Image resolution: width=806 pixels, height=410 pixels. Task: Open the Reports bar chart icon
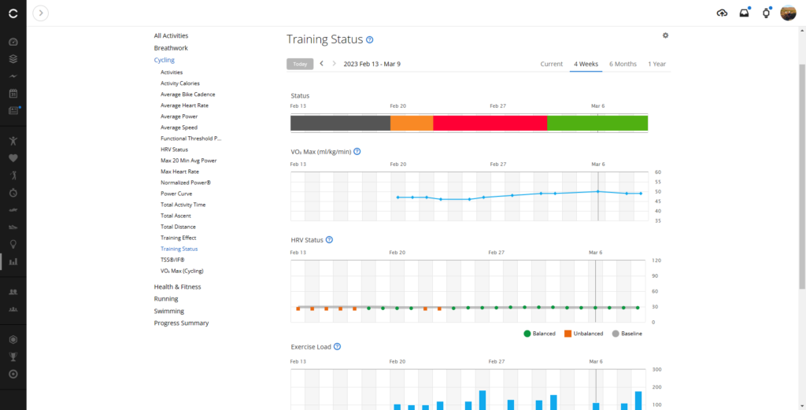(x=13, y=261)
